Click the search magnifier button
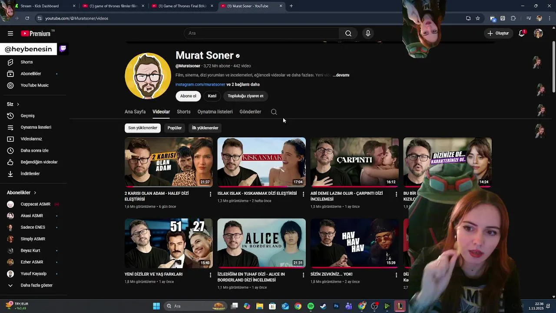Screen dimensions: 556x313 348,33
